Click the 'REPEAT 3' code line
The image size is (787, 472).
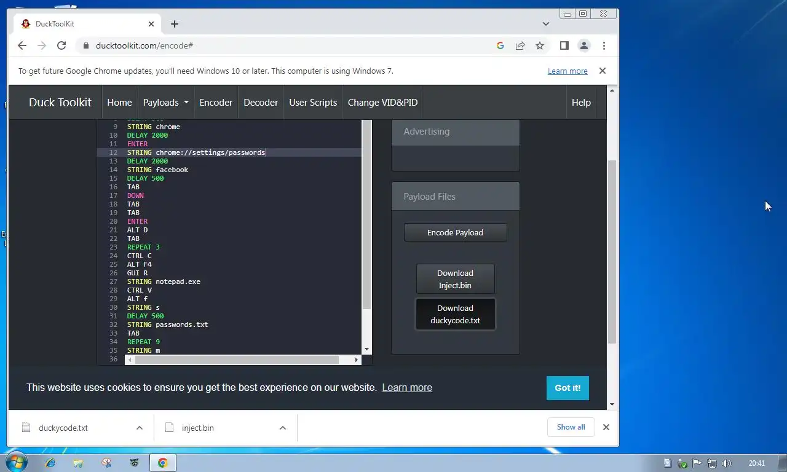[143, 247]
